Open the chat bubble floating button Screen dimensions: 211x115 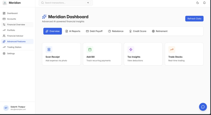coord(203,107)
